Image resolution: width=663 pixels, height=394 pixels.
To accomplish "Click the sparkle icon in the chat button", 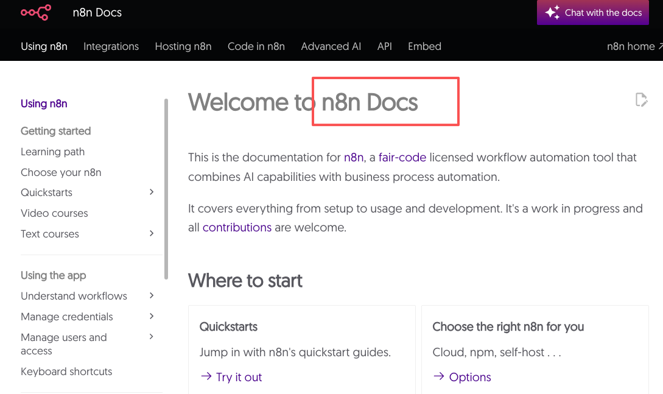I will [x=552, y=12].
